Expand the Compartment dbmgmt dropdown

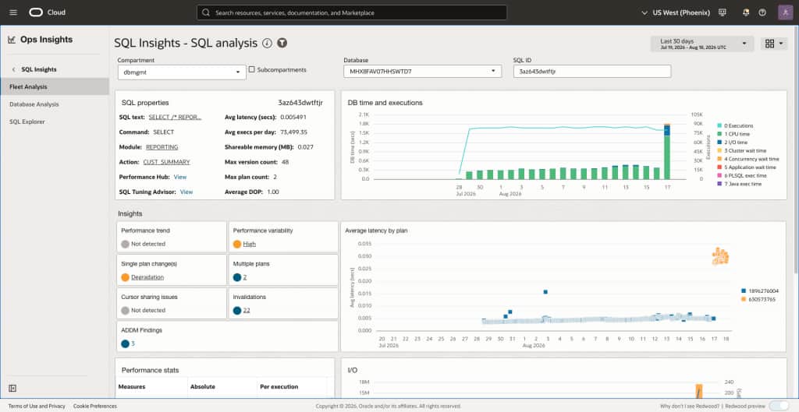pos(181,72)
